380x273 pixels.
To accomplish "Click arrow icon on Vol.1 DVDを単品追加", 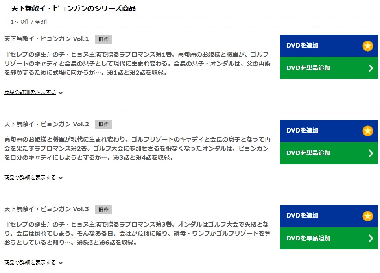I will tap(371, 68).
